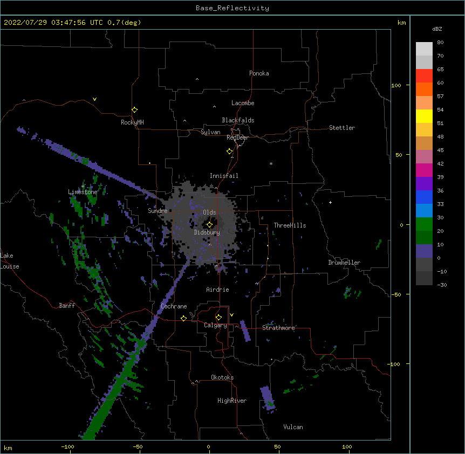Select the 39 dBZ magenta color swatch

424,170
